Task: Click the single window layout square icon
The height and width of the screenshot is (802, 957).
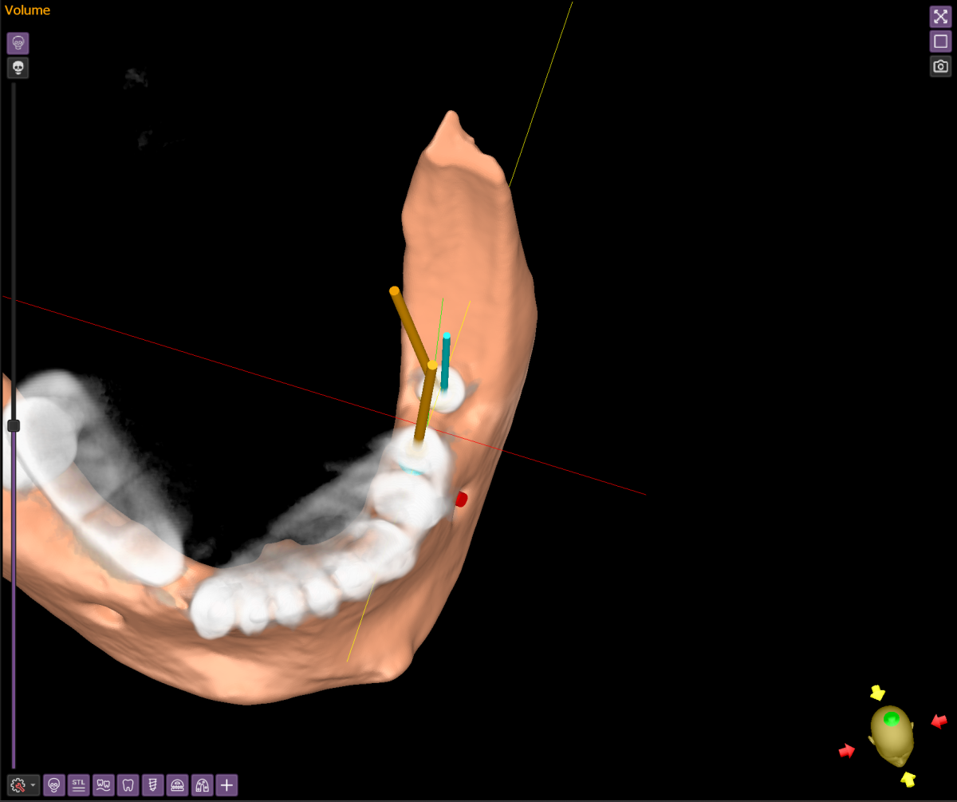Action: (x=941, y=41)
